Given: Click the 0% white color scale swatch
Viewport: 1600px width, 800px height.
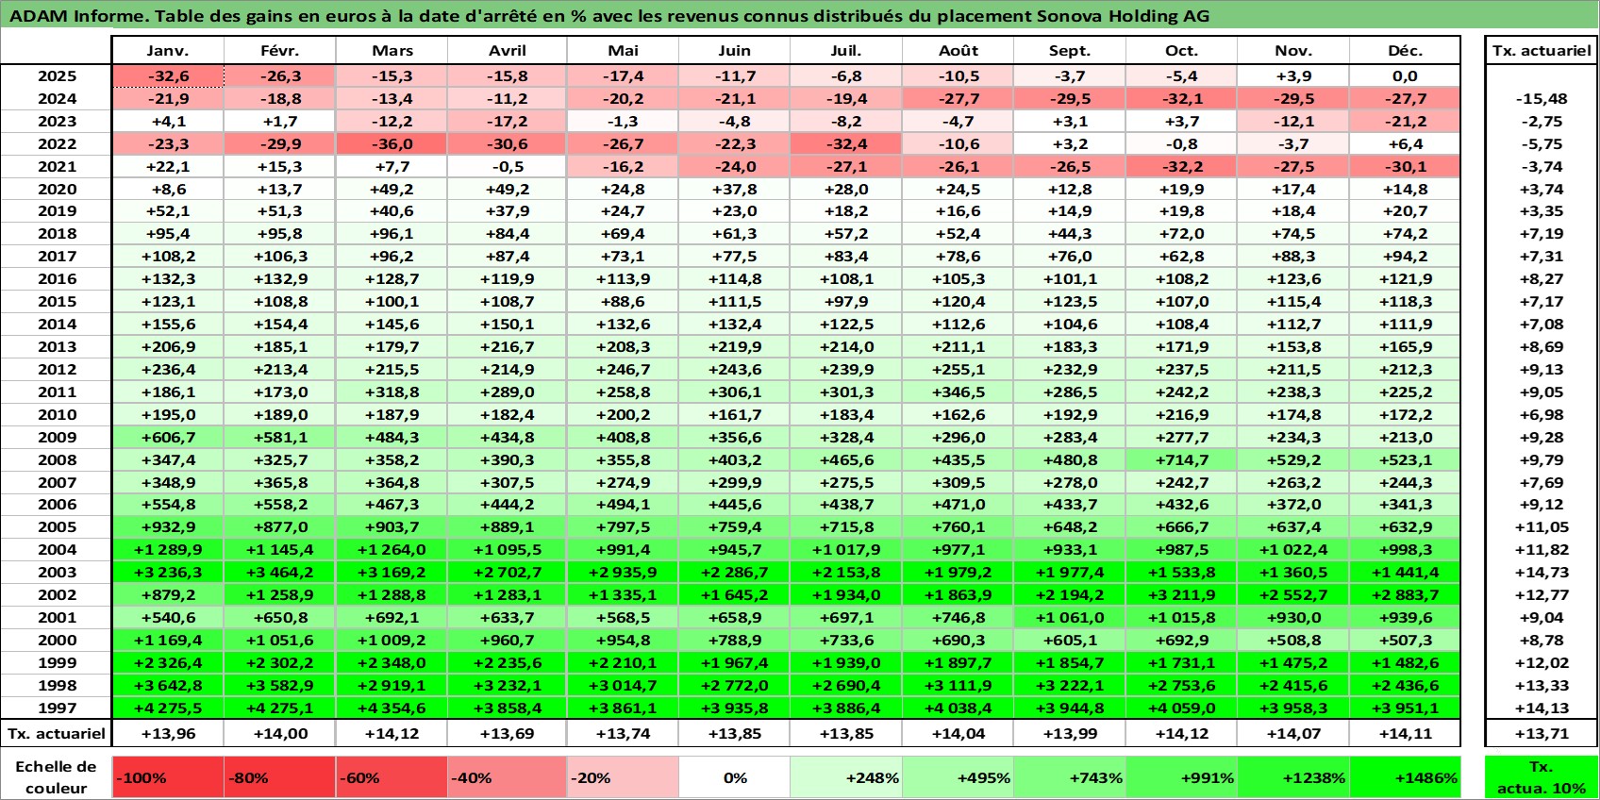Looking at the screenshot, I should (735, 777).
